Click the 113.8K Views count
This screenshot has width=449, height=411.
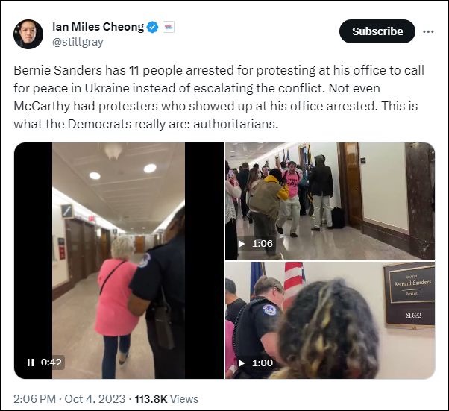tap(166, 398)
